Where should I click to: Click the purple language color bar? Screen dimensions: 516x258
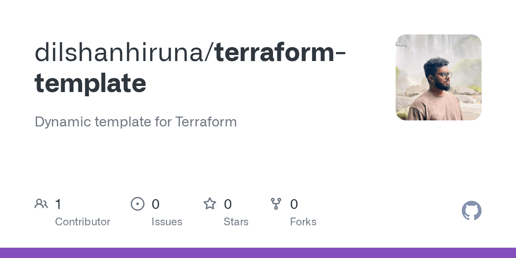point(258,253)
